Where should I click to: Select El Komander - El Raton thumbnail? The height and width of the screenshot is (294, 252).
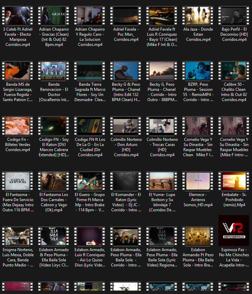[x=126, y=181]
